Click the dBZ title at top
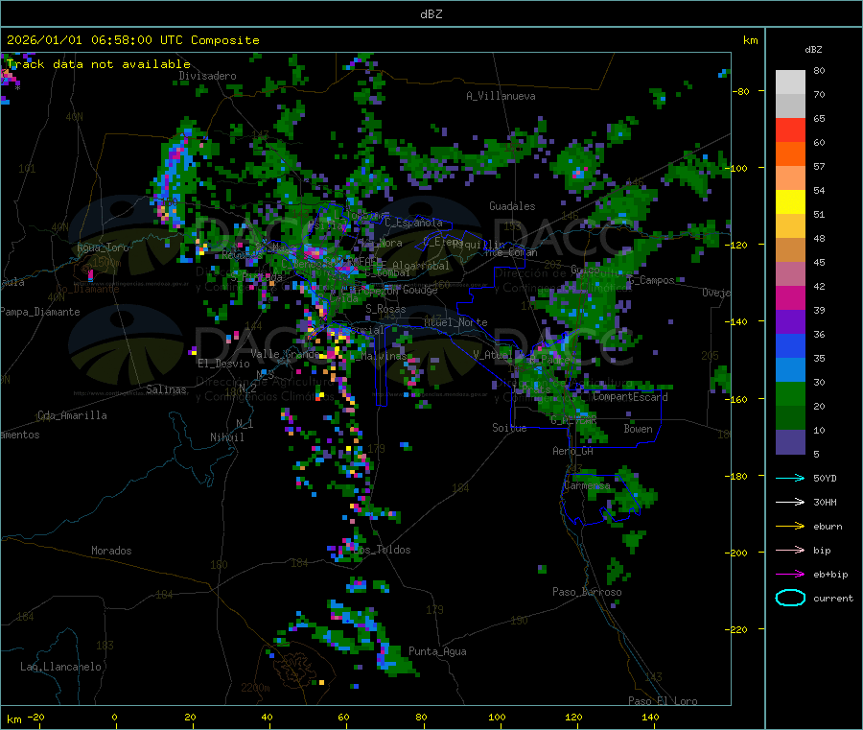This screenshot has width=863, height=730. tap(431, 14)
